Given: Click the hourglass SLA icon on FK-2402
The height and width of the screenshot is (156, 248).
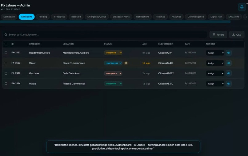Looking at the screenshot, I should [x=126, y=63].
